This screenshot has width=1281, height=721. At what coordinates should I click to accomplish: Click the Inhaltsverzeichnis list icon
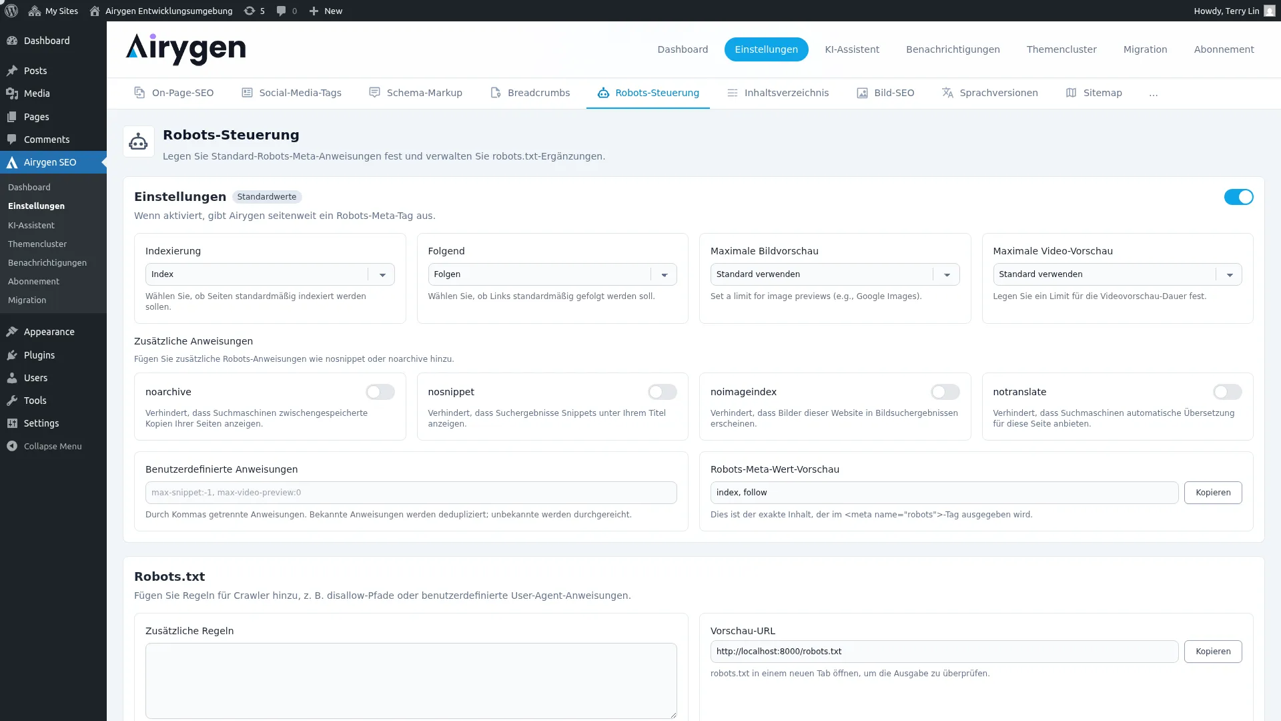(732, 93)
